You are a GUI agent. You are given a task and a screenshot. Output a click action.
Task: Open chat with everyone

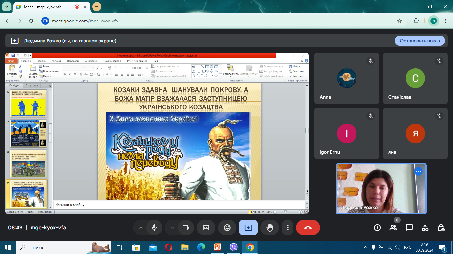409,228
